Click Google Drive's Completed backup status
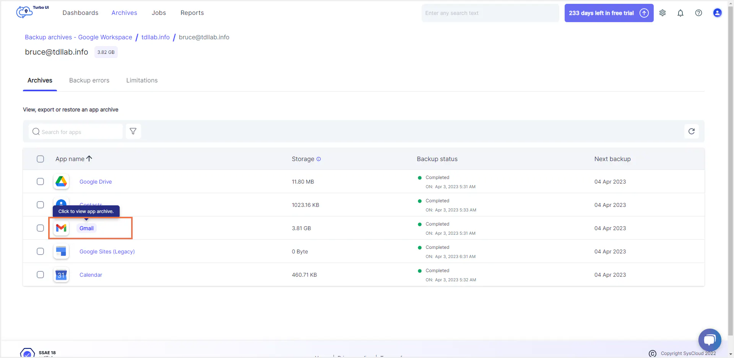Image resolution: width=734 pixels, height=358 pixels. 437,177
